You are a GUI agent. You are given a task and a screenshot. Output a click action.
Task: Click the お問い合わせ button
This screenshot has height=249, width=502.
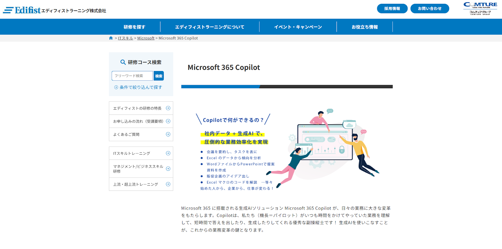430,8
